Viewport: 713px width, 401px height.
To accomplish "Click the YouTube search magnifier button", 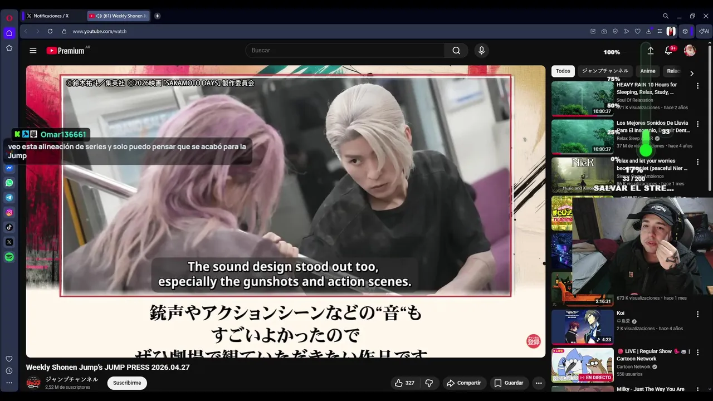I will 456,51.
